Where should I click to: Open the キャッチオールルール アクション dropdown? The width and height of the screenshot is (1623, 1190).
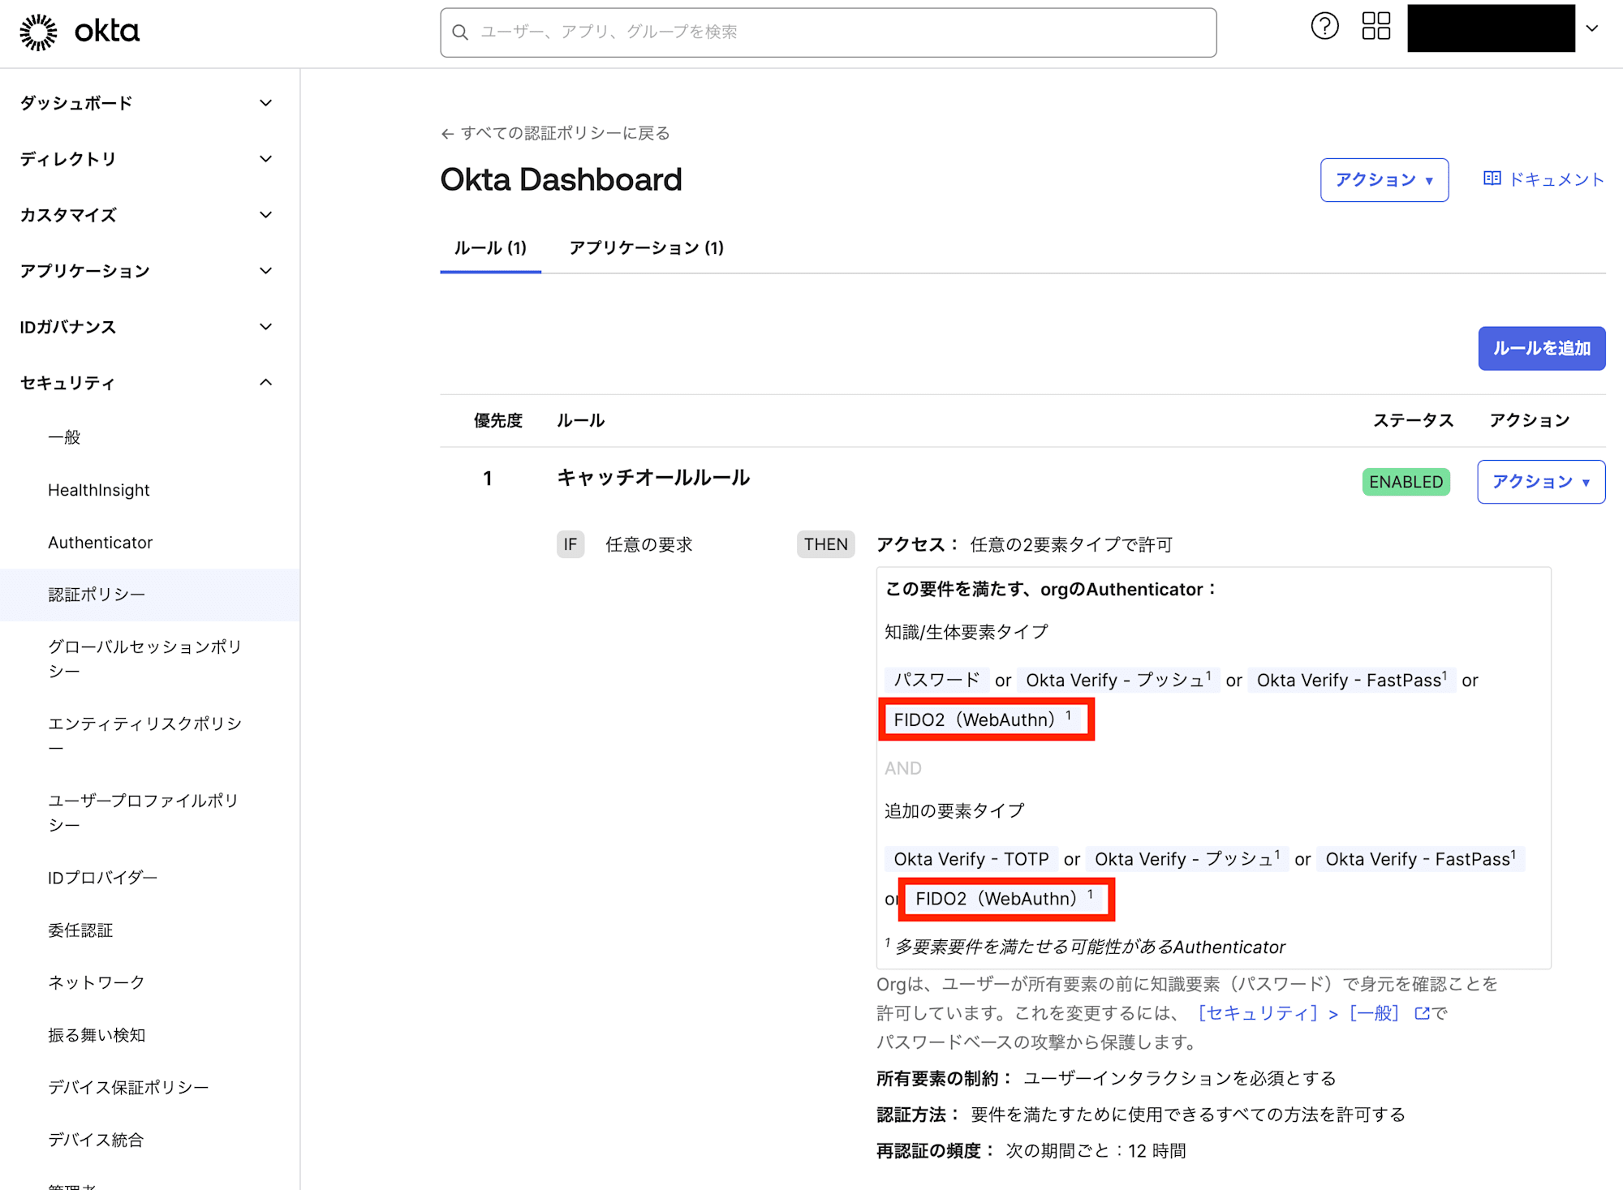tap(1540, 482)
